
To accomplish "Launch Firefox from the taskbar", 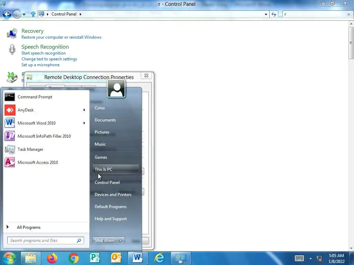I will coord(52,258).
